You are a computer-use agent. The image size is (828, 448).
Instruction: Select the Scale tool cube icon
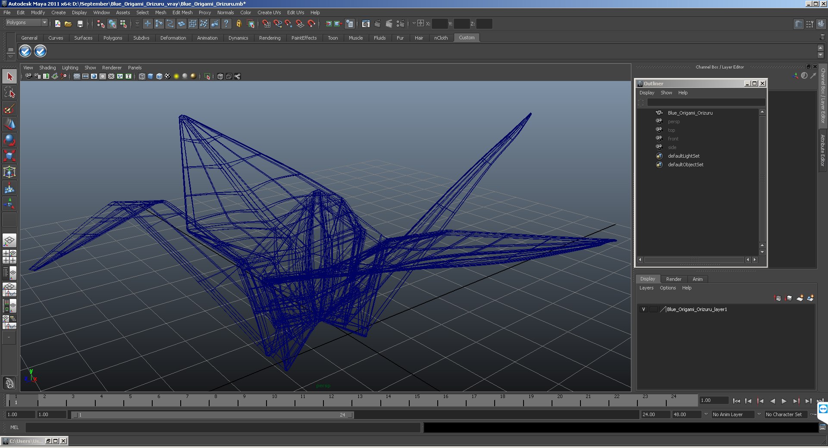(x=9, y=156)
